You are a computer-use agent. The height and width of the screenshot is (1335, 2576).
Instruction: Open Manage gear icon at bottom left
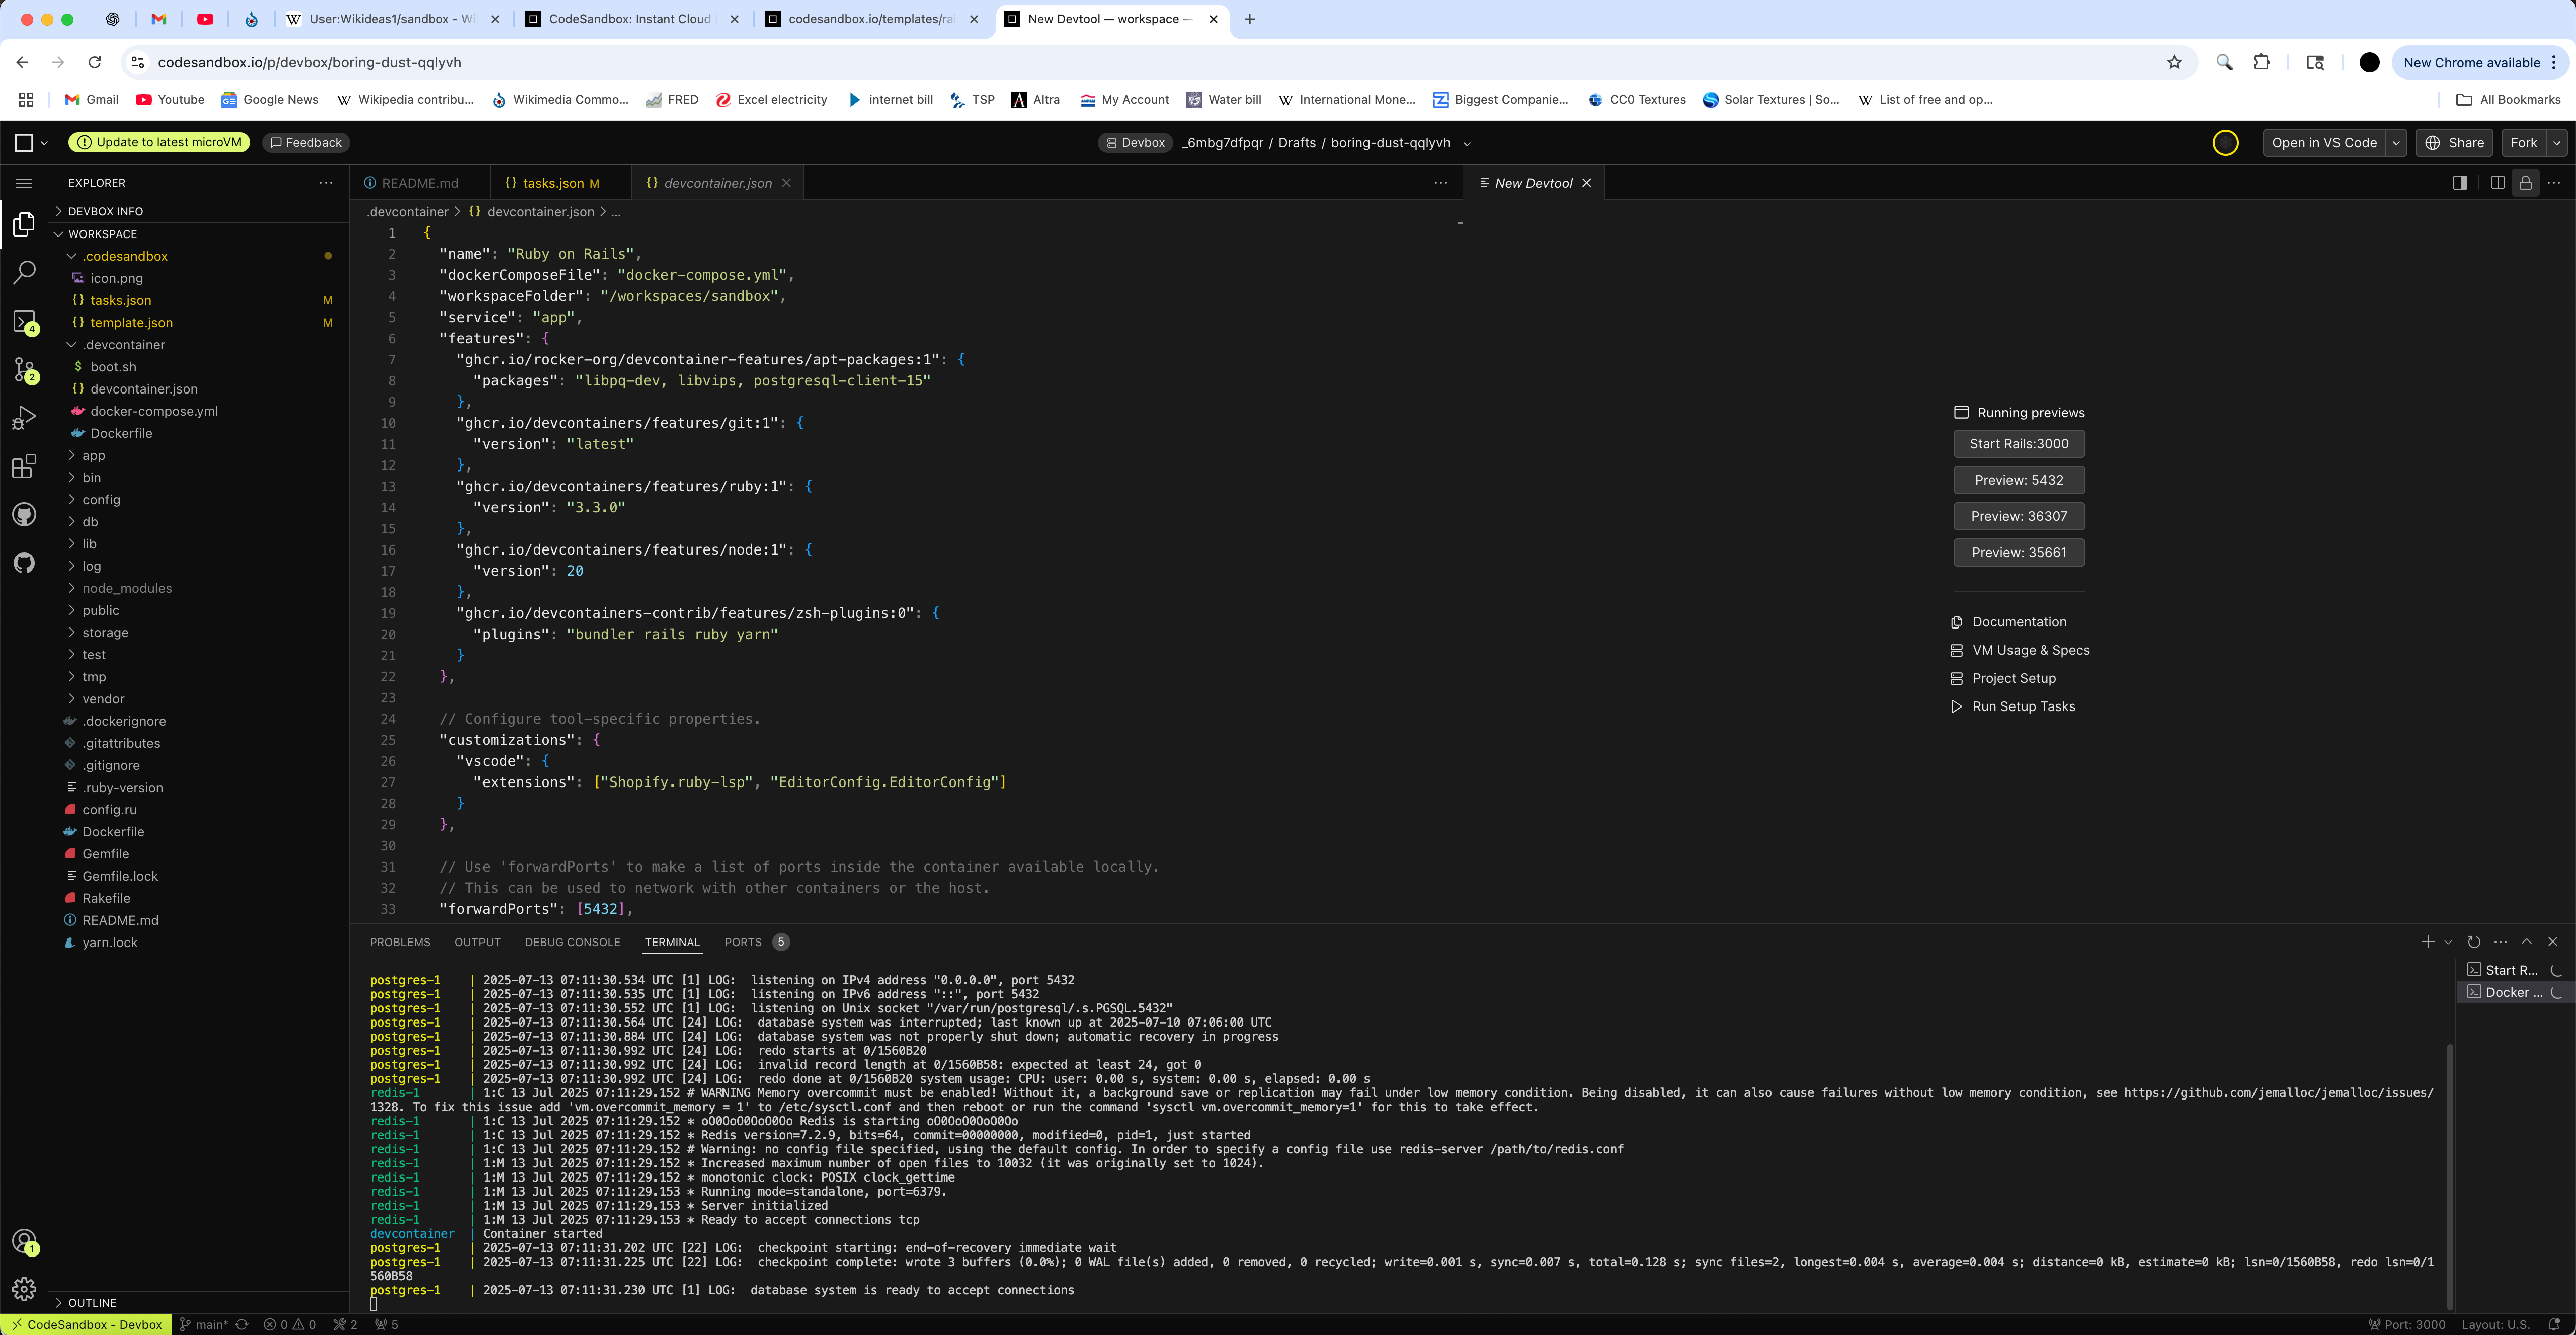[x=24, y=1289]
